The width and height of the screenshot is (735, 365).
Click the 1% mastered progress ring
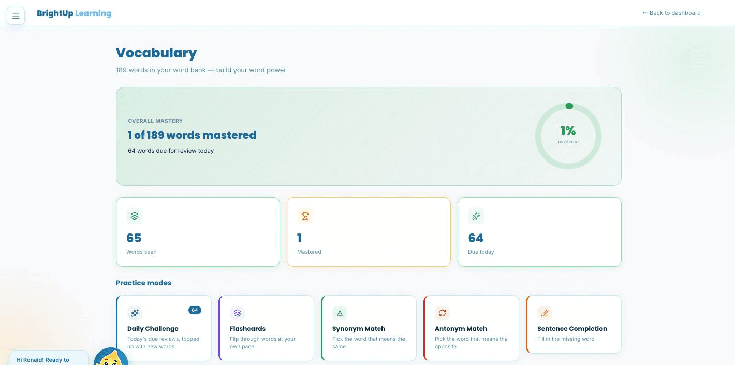[x=568, y=136]
